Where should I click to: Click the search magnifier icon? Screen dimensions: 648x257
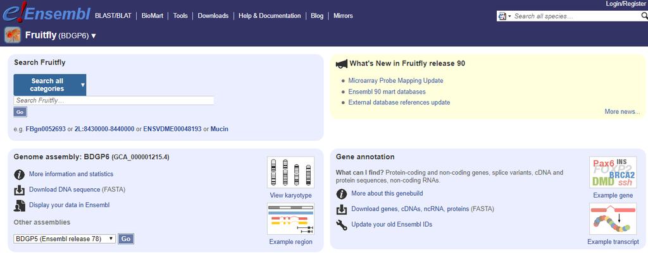(x=644, y=16)
